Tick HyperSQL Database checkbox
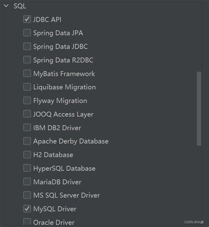Screen dimensions: 209x227 pyautogui.click(x=27, y=168)
